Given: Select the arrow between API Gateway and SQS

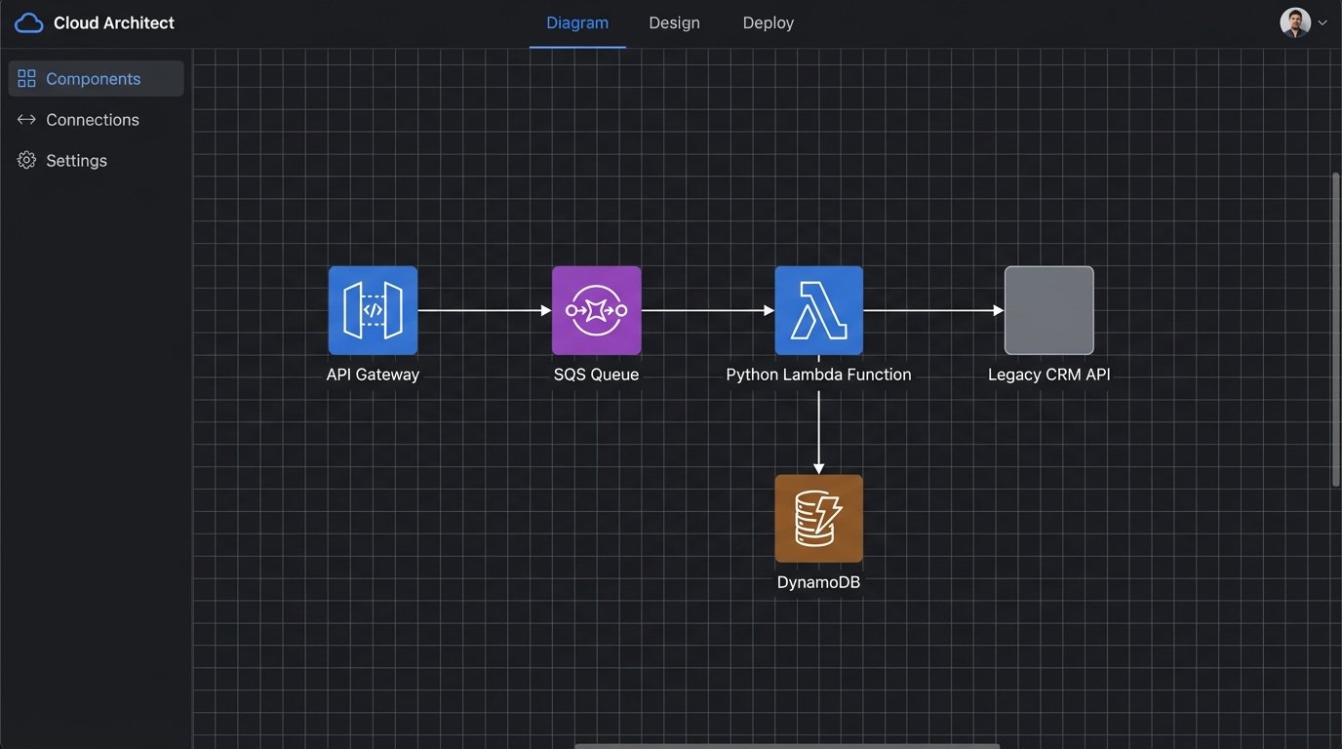Looking at the screenshot, I should 483,310.
